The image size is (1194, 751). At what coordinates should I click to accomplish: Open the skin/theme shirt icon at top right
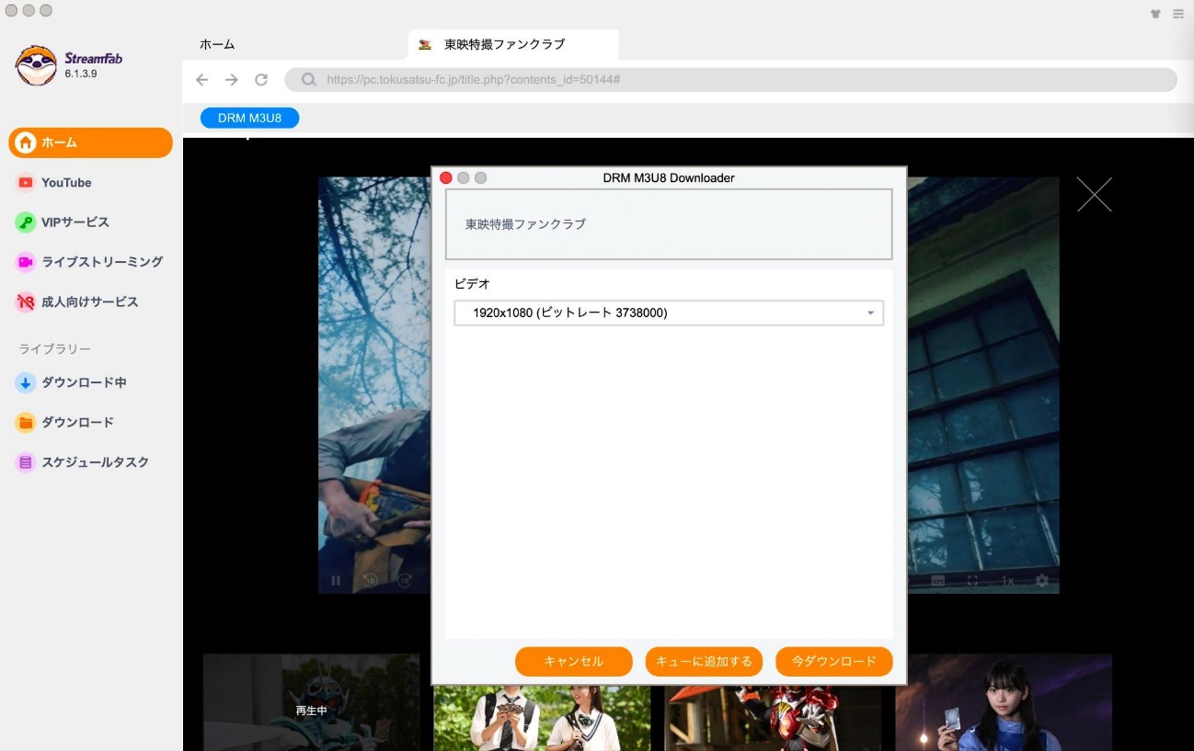pyautogui.click(x=1155, y=14)
